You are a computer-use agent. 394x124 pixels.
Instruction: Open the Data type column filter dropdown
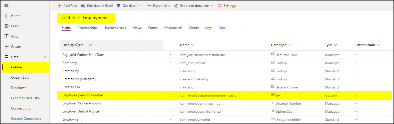point(289,45)
